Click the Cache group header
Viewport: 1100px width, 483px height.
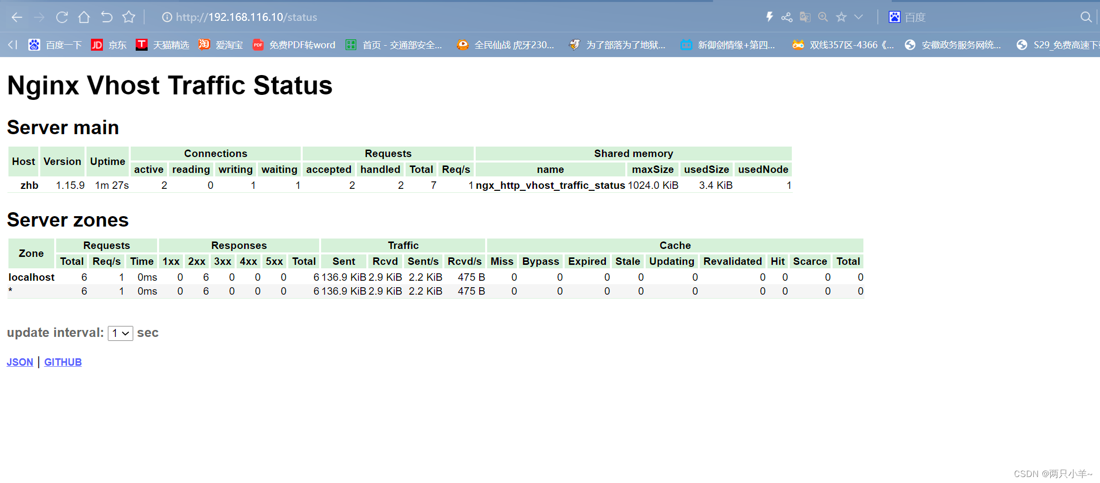675,245
